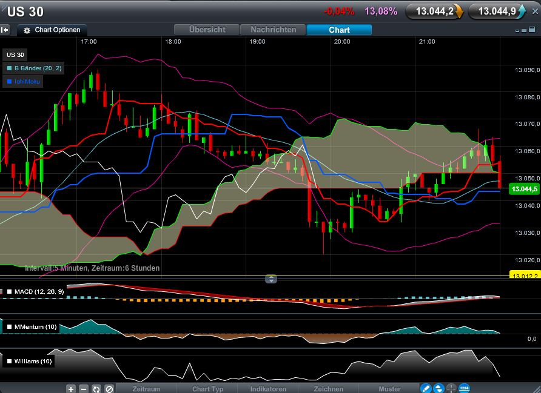Click the 17:00 time axis label
Viewport: 541px width, 393px height.
(x=89, y=42)
